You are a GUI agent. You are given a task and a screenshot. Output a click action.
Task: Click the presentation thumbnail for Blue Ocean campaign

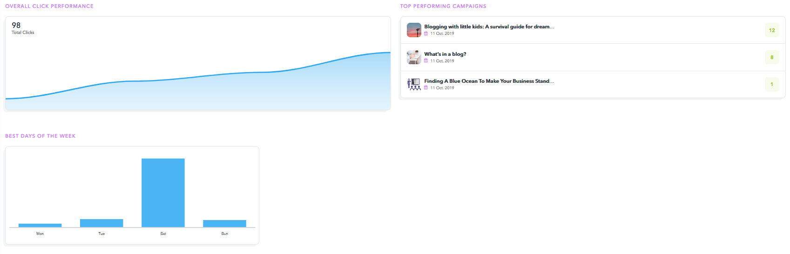414,84
